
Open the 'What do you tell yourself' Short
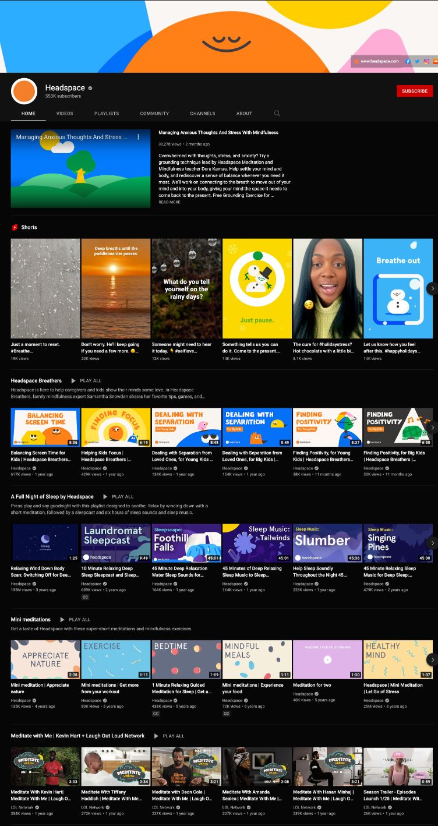click(186, 288)
